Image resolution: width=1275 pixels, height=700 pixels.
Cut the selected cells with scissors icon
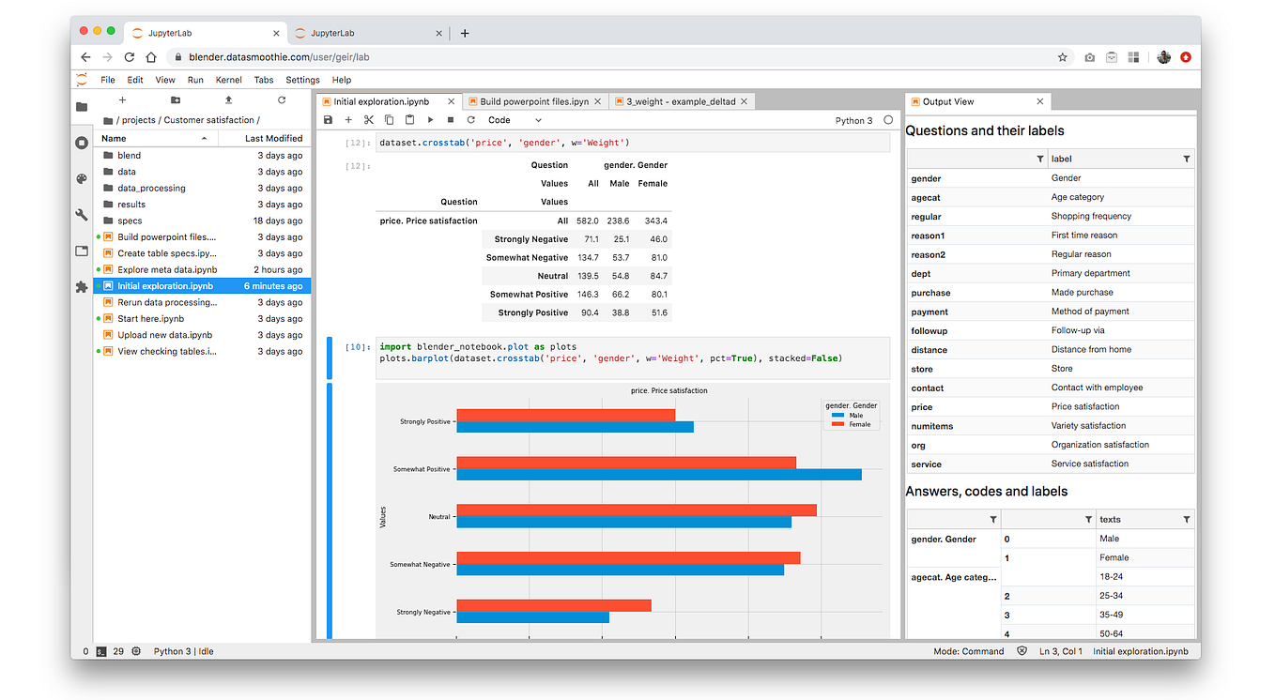[x=368, y=120]
